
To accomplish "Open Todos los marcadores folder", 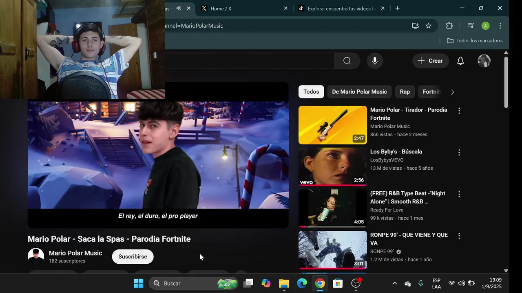I will point(475,41).
